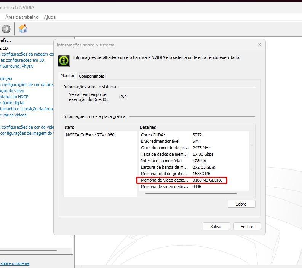The width and height of the screenshot is (302, 268).
Task: Click the Fechar button
Action: click(x=247, y=227)
